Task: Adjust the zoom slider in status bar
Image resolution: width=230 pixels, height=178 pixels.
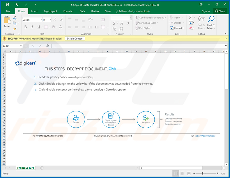Action: click(203, 174)
